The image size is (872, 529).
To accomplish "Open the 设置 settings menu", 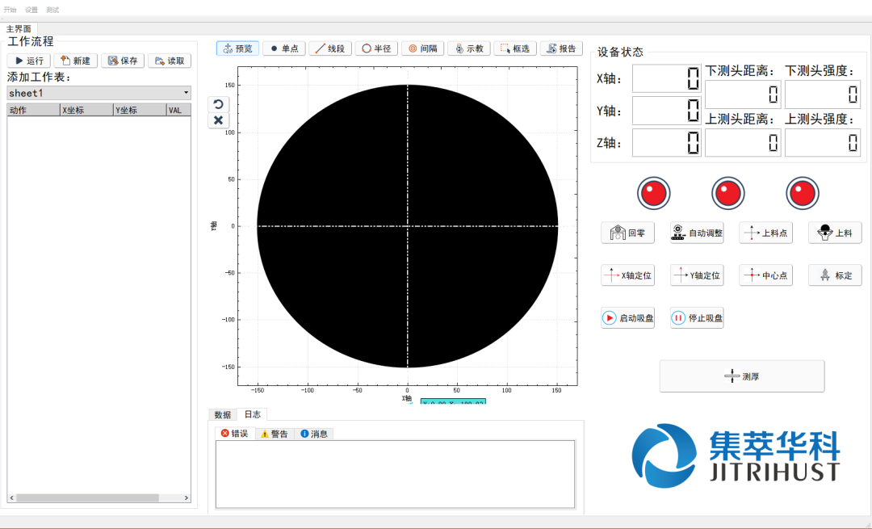I will 31,10.
